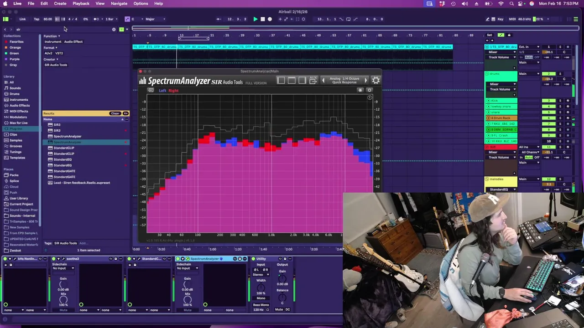Select Lead - Siren feedback.Raelic.adg preset result
Viewport: 584px width, 328px height.
point(82,183)
